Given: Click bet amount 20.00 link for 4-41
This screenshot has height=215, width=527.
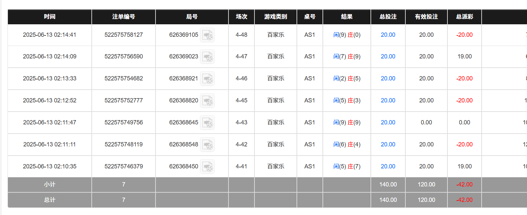Looking at the screenshot, I should [x=388, y=166].
